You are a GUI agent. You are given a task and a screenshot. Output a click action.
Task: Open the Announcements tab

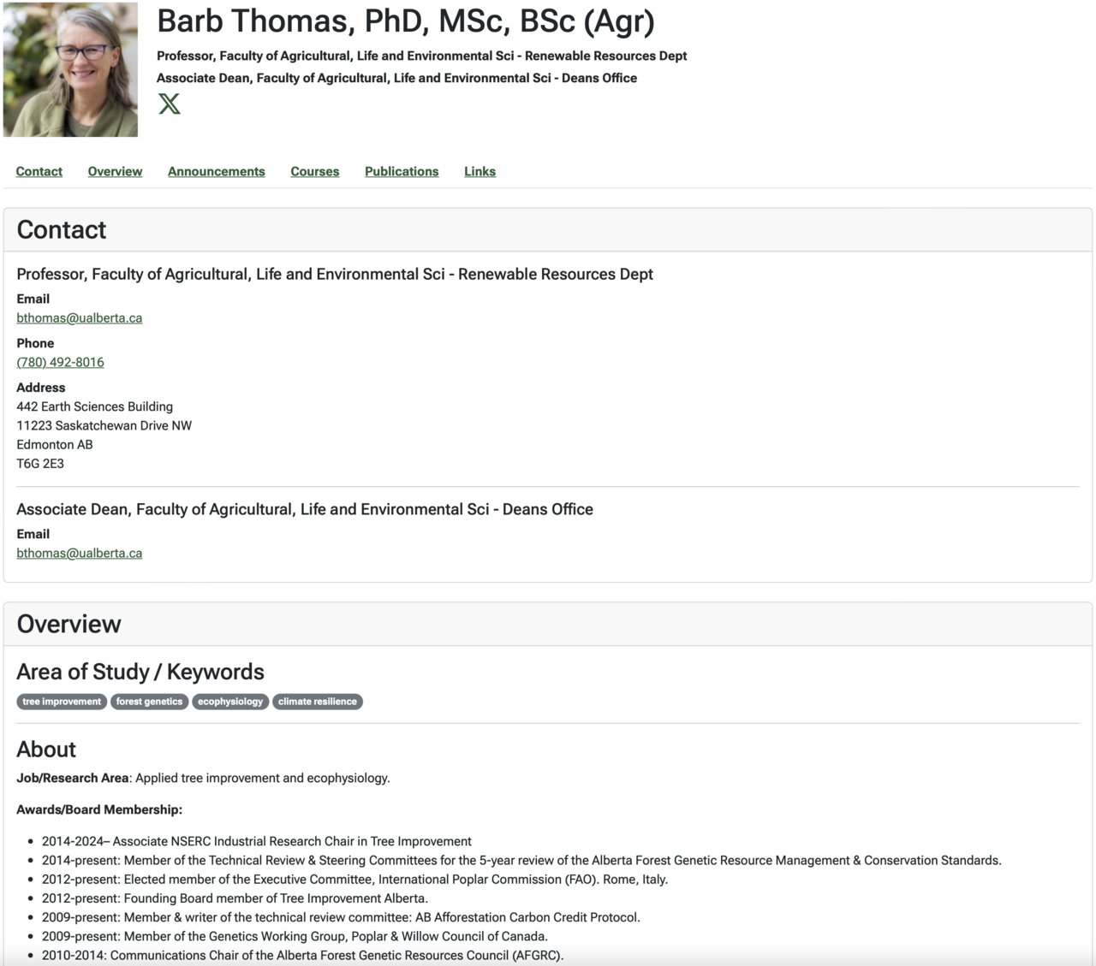coord(217,171)
